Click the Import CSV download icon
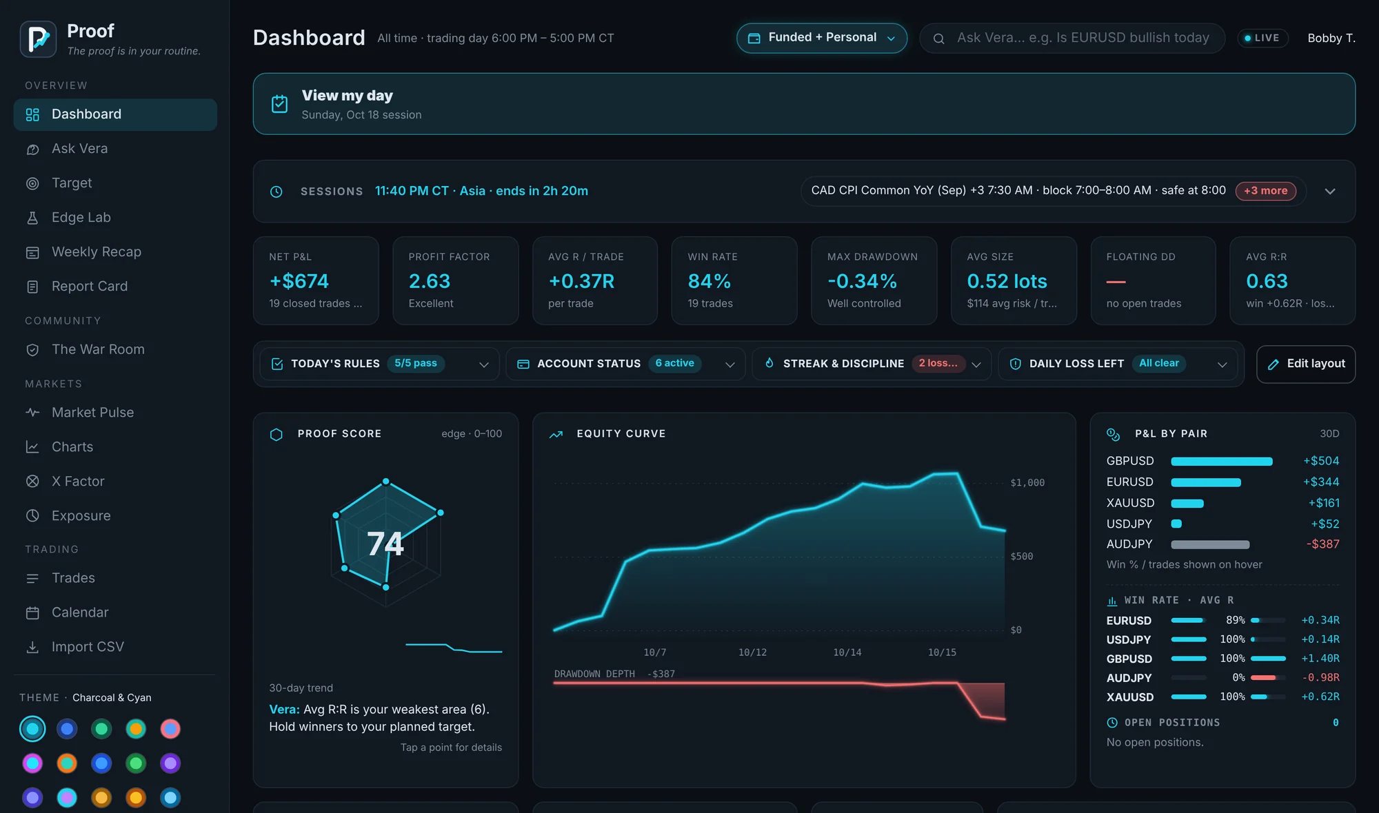The width and height of the screenshot is (1379, 813). click(x=32, y=647)
